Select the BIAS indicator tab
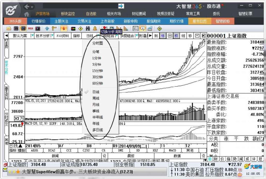 point(52,150)
